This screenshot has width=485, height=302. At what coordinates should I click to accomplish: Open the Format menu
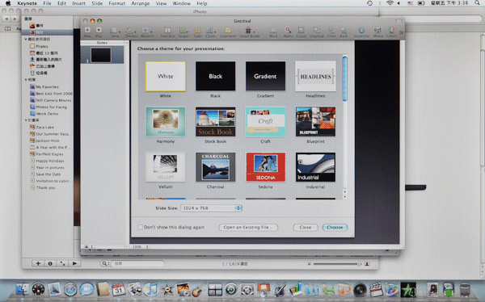click(117, 3)
